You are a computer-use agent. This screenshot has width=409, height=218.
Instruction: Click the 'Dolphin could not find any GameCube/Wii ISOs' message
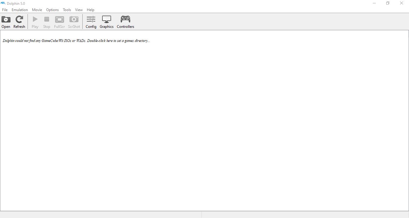(x=76, y=41)
